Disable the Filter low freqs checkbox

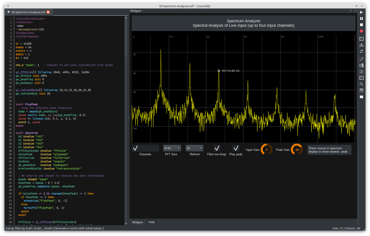pos(217,148)
